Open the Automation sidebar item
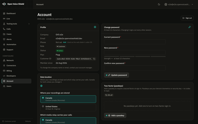The image size is (198, 124). click(x=16, y=45)
